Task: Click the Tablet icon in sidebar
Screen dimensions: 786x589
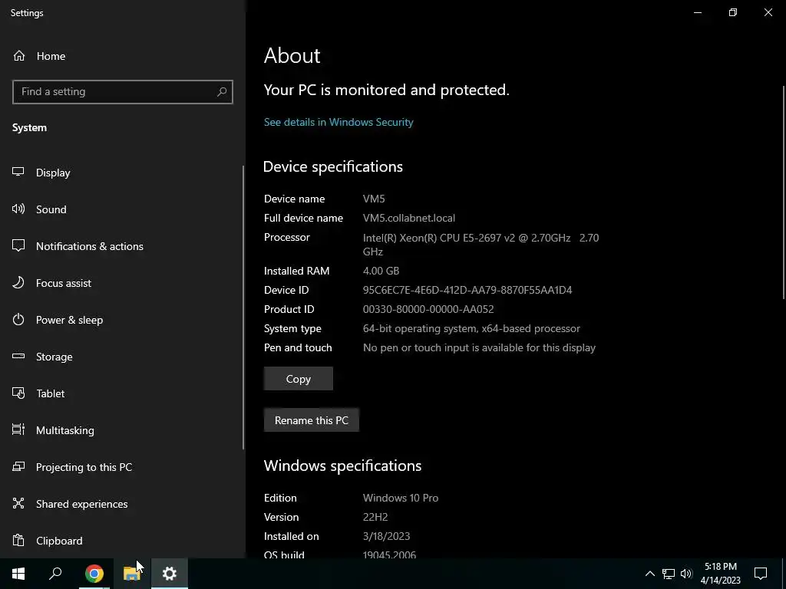Action: click(x=18, y=393)
